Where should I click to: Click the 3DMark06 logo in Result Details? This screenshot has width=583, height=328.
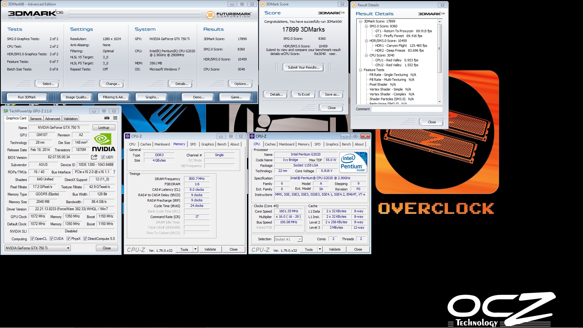[431, 14]
